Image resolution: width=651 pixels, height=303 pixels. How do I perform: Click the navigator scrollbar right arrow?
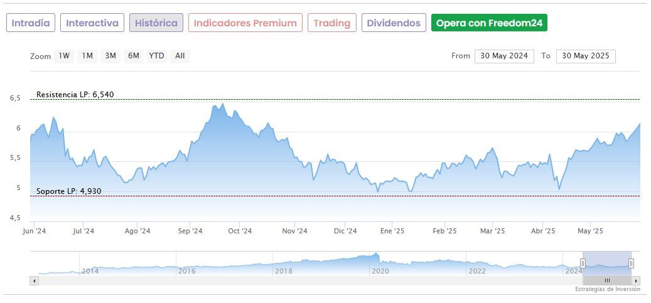click(636, 280)
